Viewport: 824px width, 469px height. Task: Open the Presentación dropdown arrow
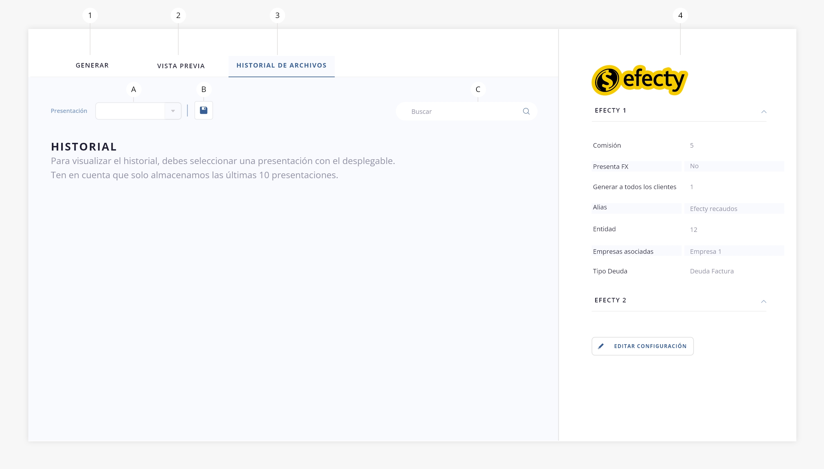point(173,111)
